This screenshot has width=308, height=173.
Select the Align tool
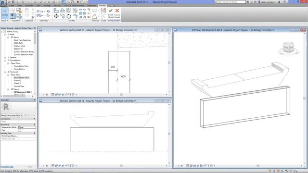pos(56,11)
